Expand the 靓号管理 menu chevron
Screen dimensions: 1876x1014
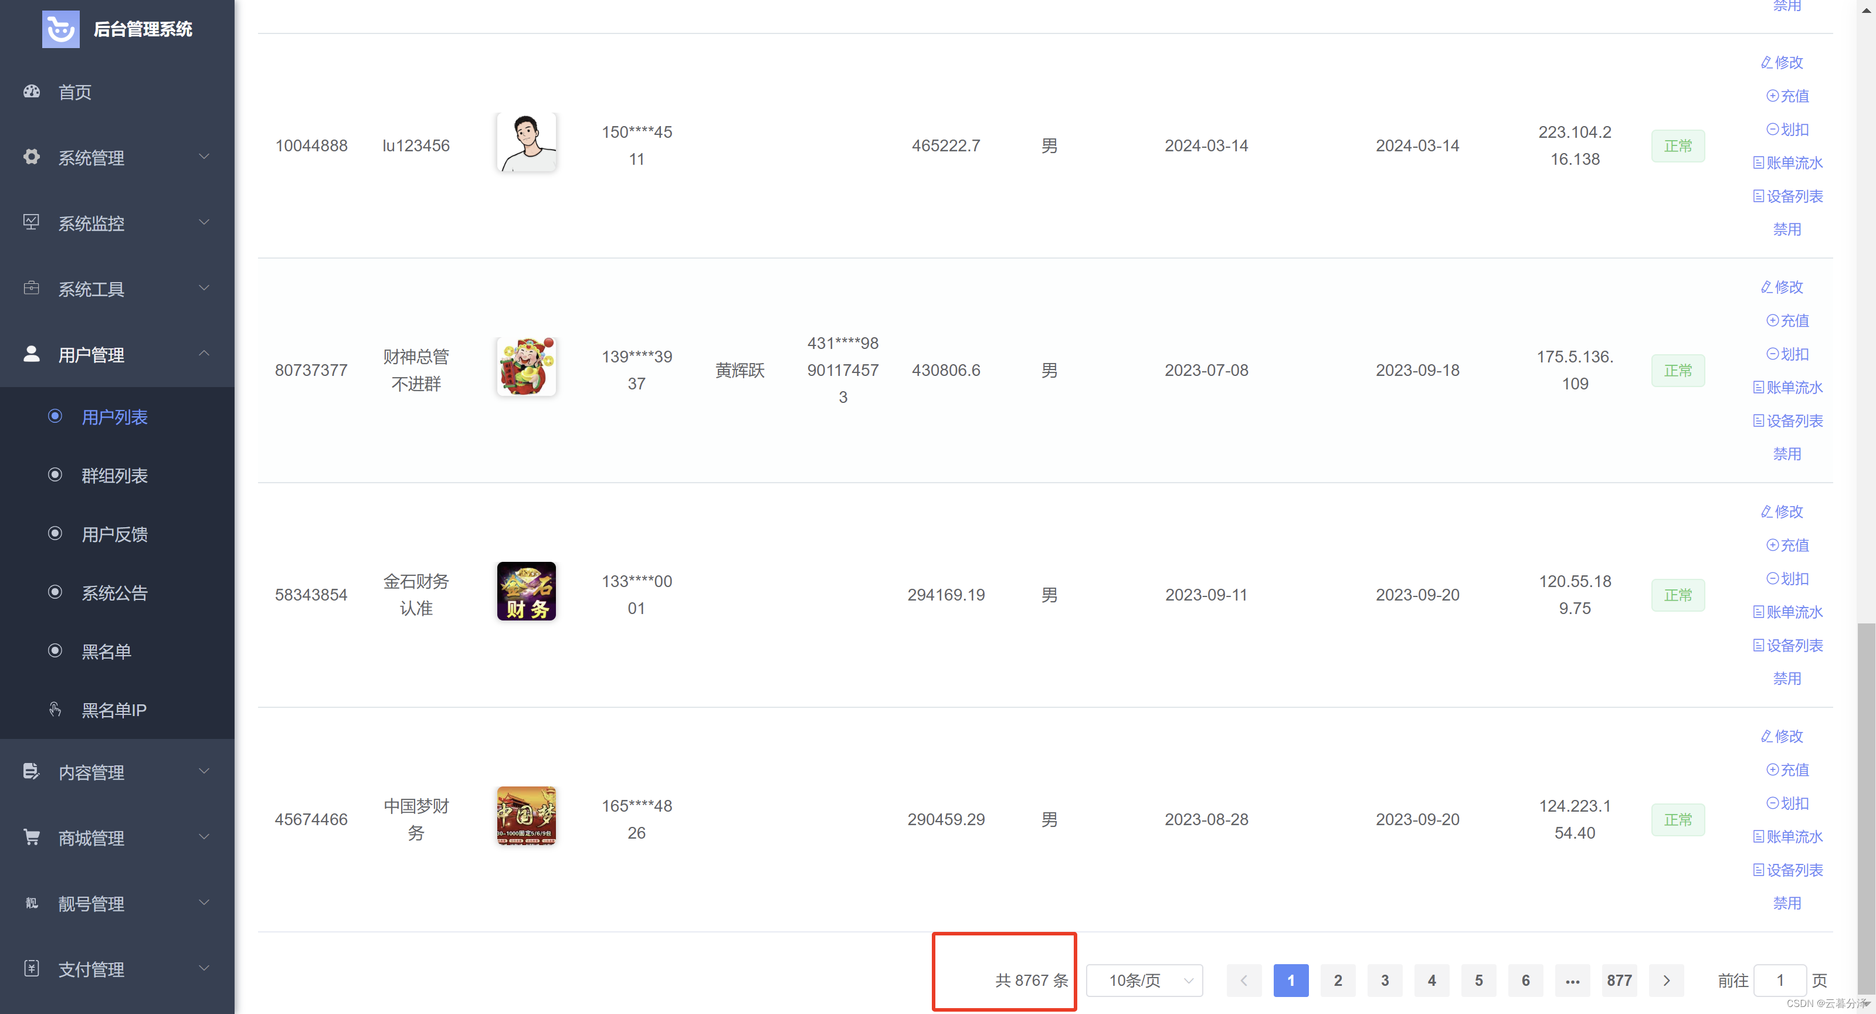(x=204, y=903)
